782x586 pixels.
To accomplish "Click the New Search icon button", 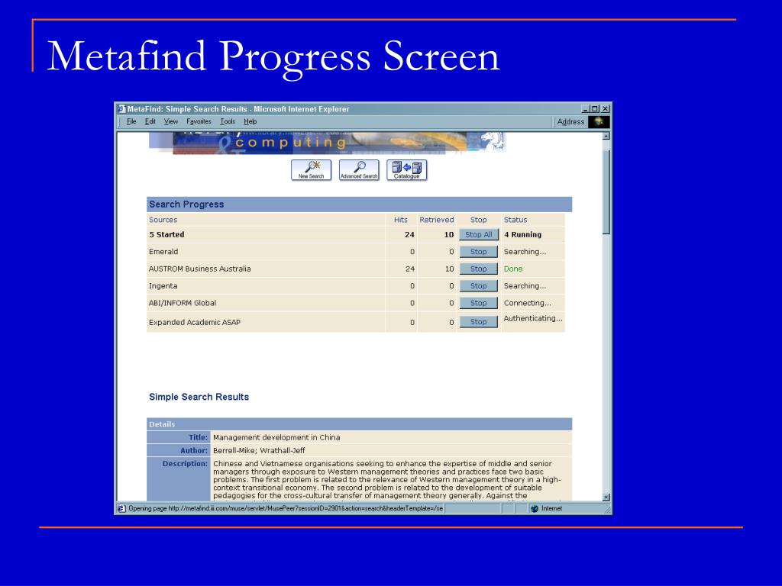I will coord(312,170).
